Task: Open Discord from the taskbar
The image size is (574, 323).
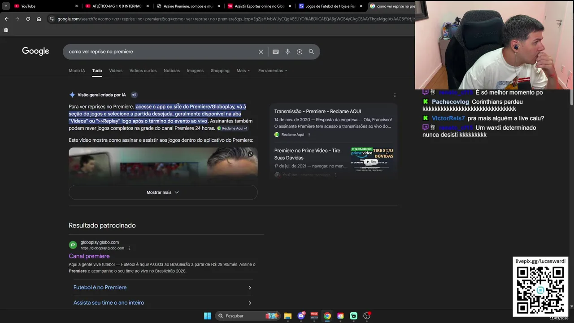Action: 301,316
